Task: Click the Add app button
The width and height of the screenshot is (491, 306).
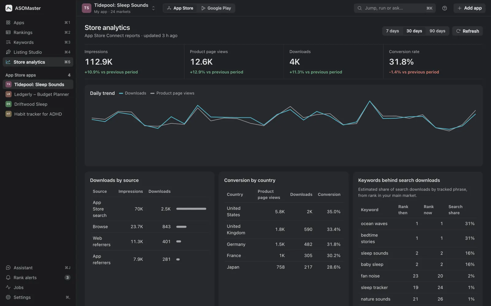Action: tap(470, 8)
